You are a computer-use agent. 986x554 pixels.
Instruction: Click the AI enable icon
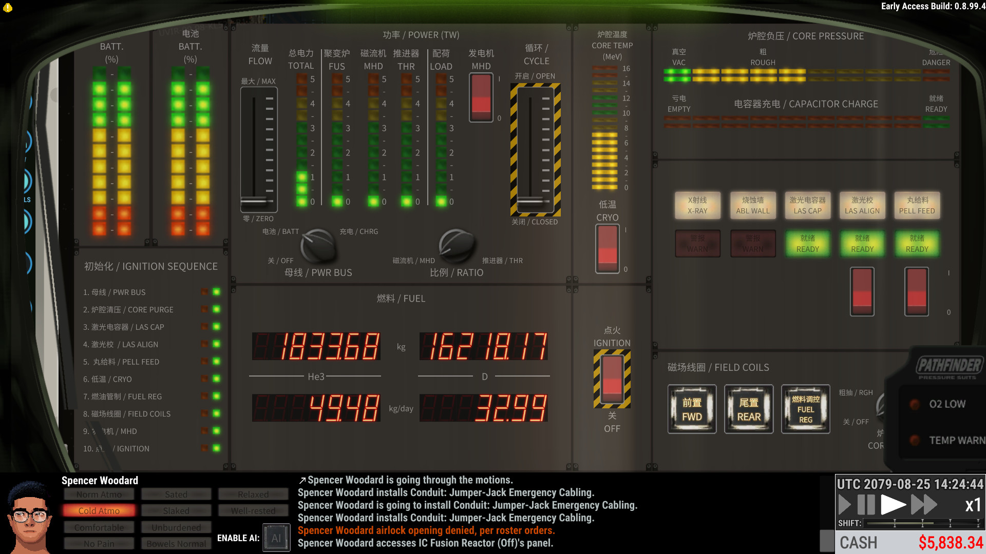tap(276, 538)
